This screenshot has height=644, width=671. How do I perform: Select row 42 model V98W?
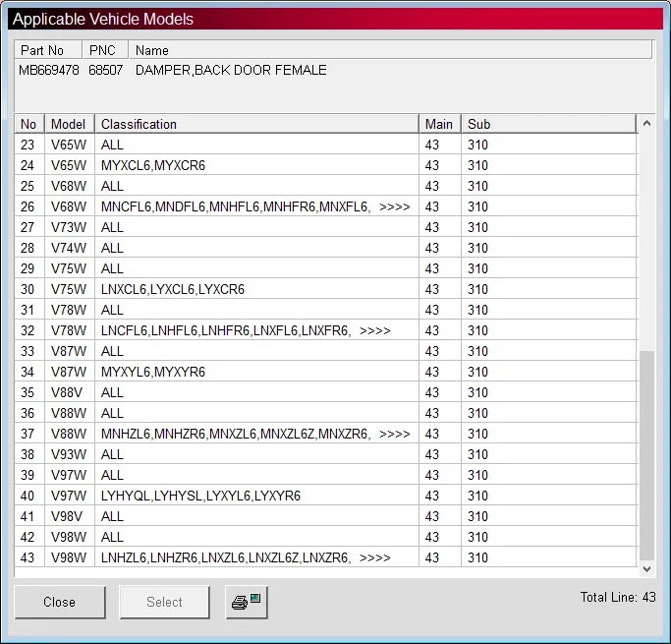tap(69, 537)
